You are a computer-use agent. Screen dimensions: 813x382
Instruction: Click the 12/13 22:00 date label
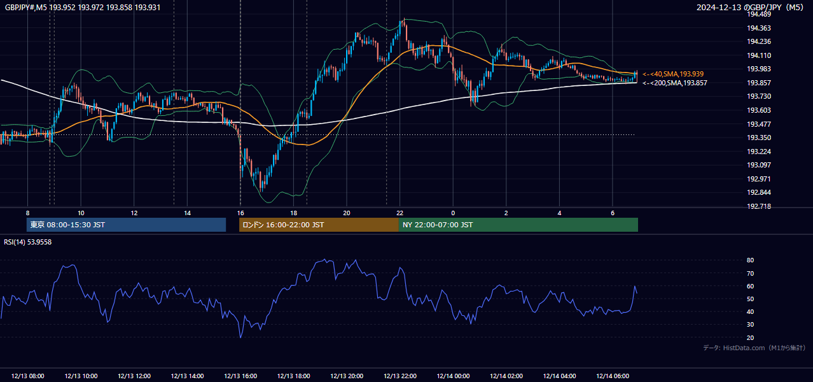pyautogui.click(x=400, y=376)
